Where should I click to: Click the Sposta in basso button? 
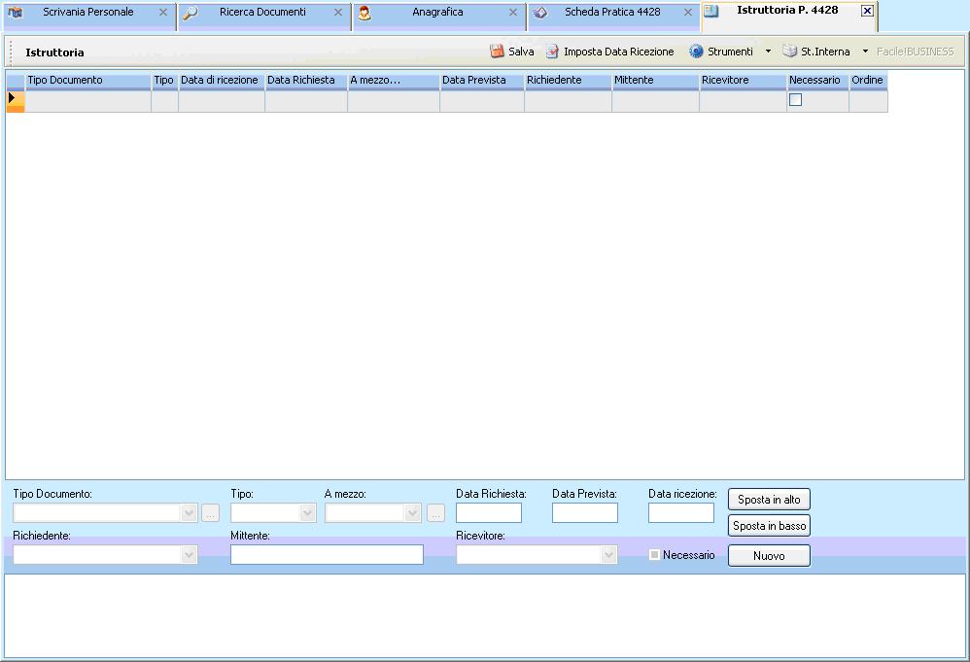click(769, 525)
